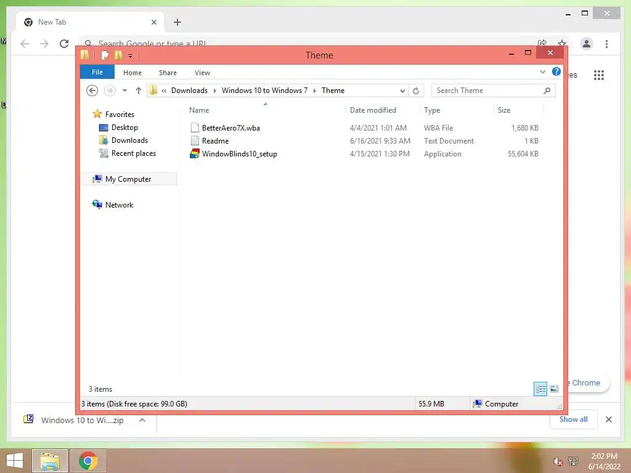631x473 pixels.
Task: Click the search magnifier icon in Explorer
Action: tap(547, 91)
